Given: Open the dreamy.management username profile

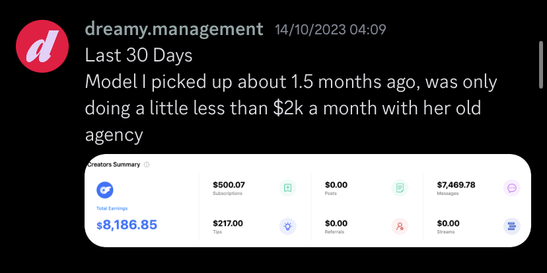Looking at the screenshot, I should [174, 29].
